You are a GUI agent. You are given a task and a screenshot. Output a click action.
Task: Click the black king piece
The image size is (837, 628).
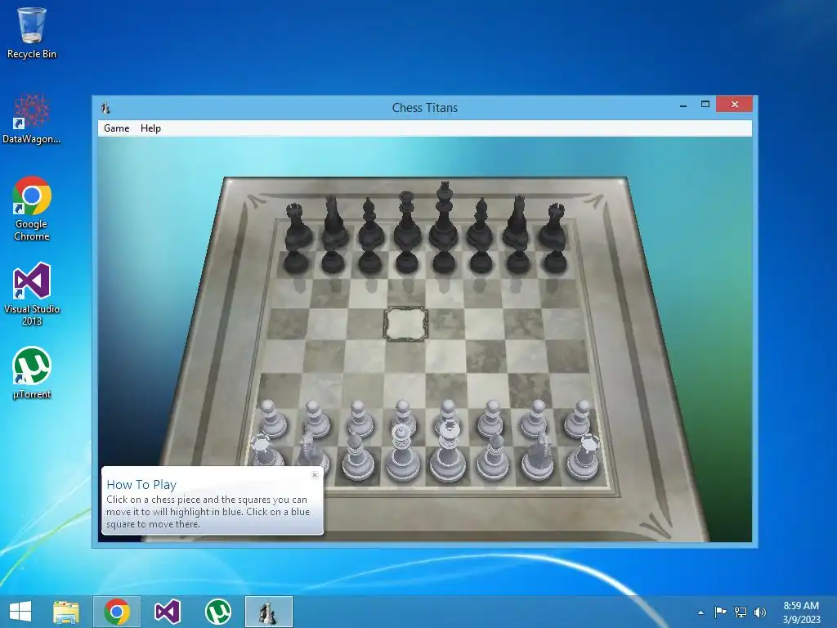(x=444, y=216)
